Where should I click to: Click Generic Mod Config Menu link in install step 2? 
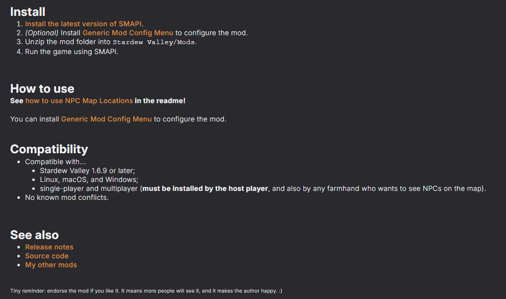click(128, 33)
